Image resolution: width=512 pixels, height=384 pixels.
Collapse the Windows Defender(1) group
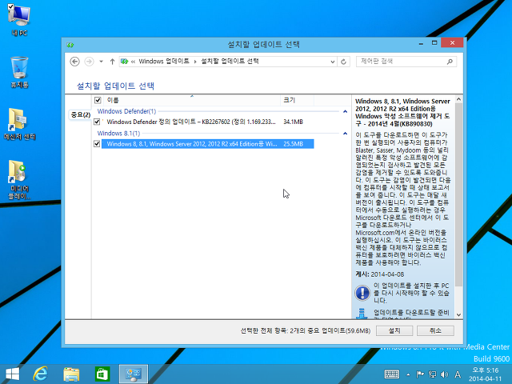click(345, 111)
